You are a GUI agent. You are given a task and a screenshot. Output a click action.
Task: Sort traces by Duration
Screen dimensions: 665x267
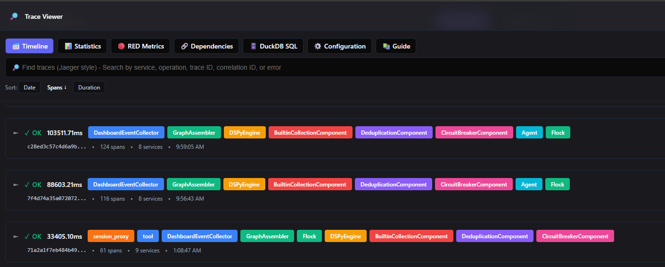coord(89,88)
